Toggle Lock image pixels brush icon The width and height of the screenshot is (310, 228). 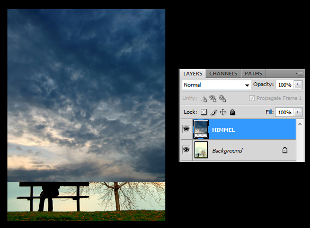pos(214,112)
